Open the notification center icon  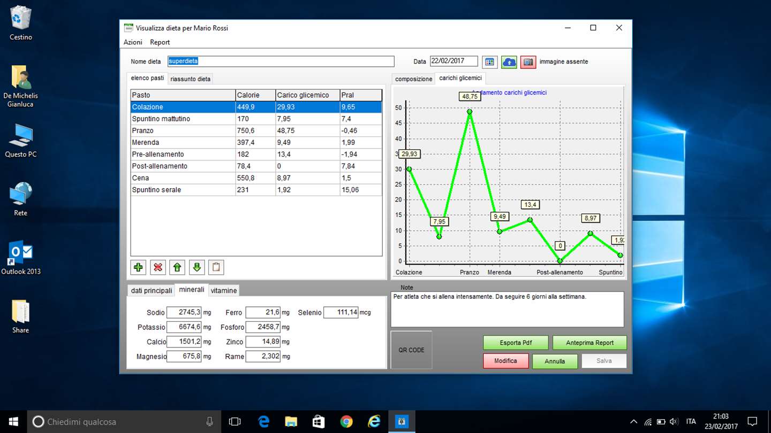point(752,422)
